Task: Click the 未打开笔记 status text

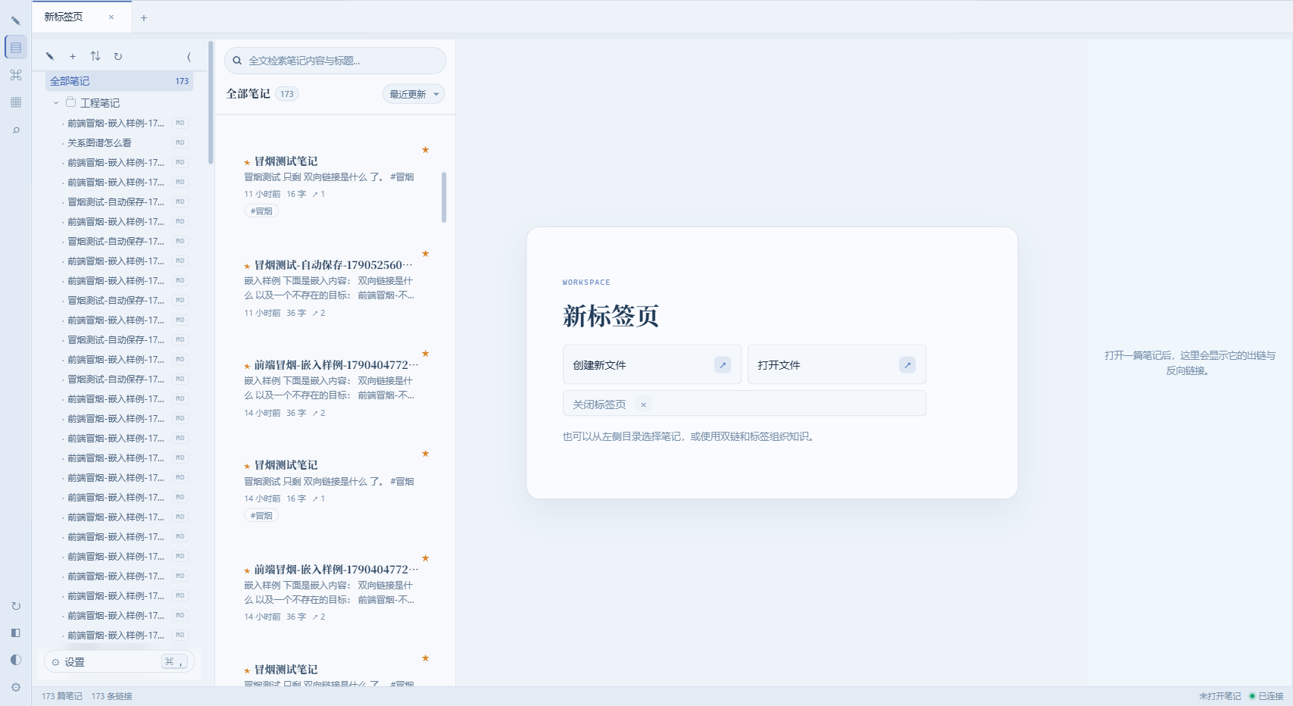Action: pos(1220,696)
